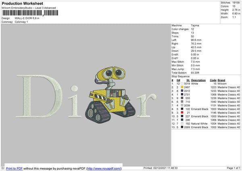
Task: Click the Left value '96.6 mm'
Action: [x=196, y=40]
